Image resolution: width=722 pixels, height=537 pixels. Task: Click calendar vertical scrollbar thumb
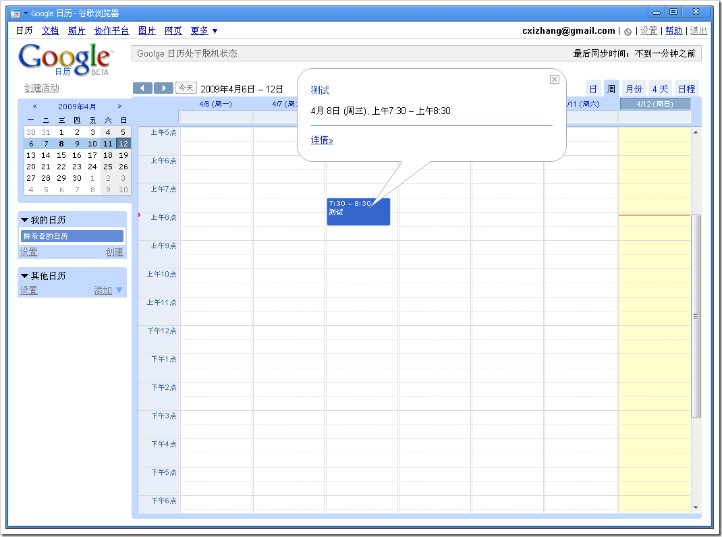(x=696, y=316)
